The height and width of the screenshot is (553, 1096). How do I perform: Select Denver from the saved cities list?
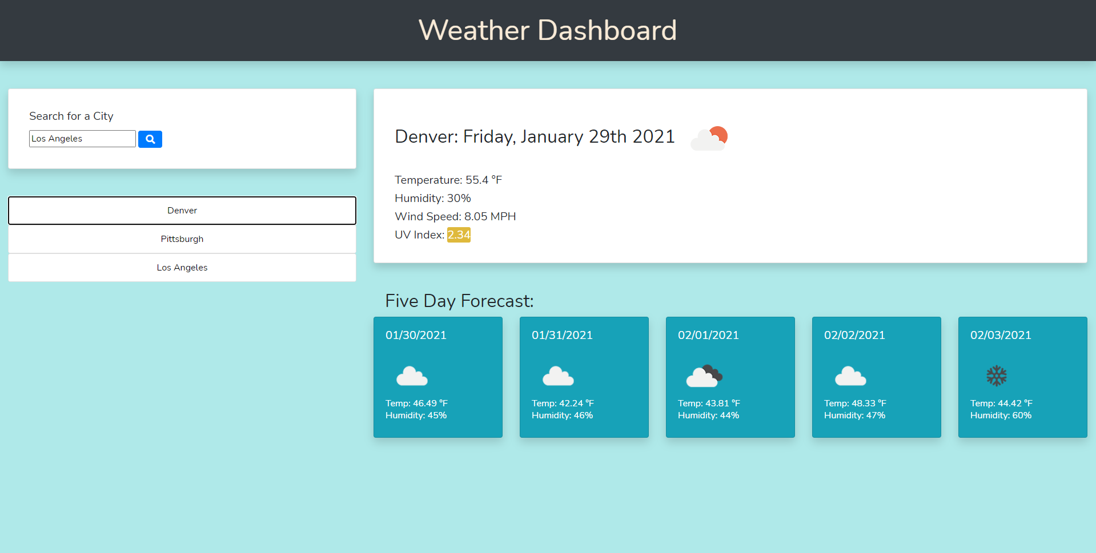point(182,210)
